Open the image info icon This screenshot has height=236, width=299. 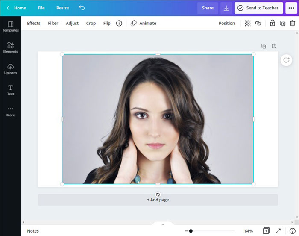click(x=119, y=23)
